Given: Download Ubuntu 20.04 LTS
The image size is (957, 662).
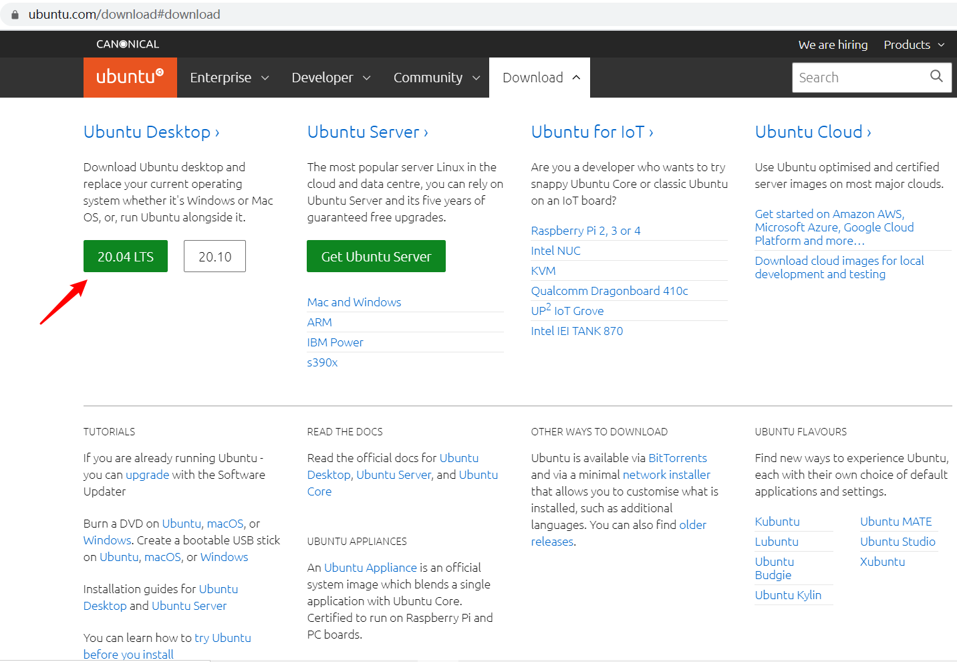Looking at the screenshot, I should [125, 256].
